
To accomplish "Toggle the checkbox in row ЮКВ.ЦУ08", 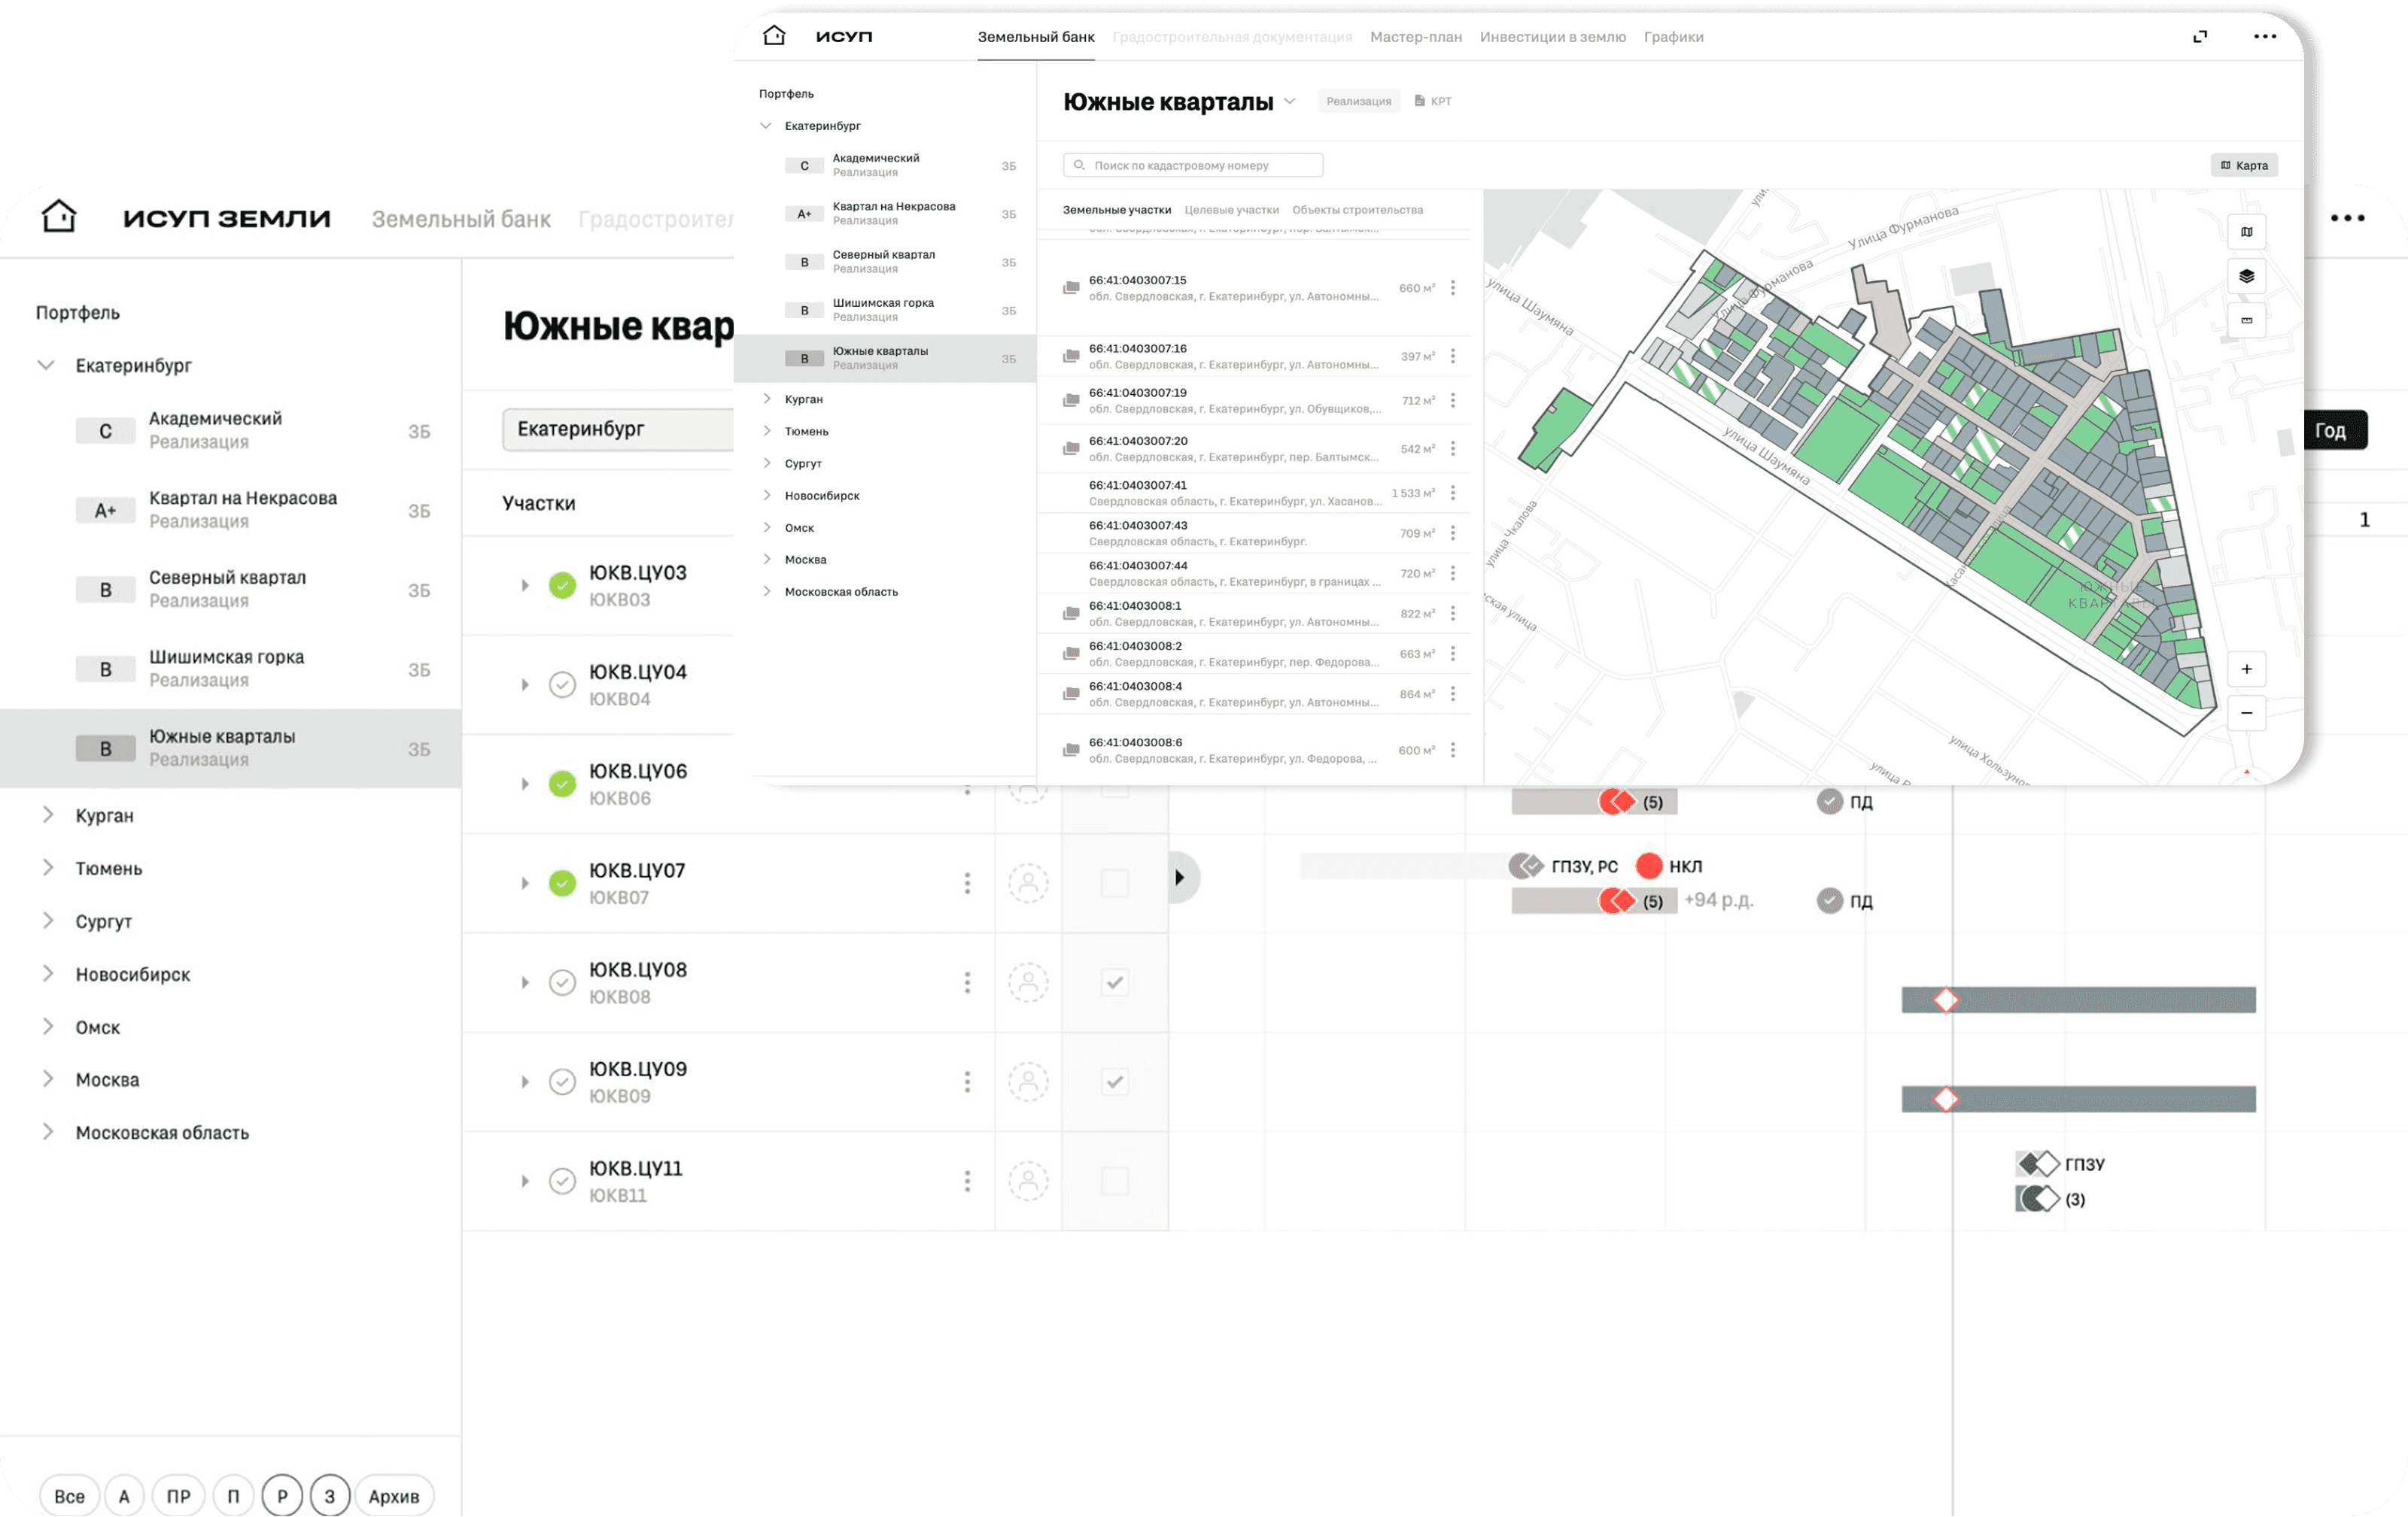I will coord(1115,982).
